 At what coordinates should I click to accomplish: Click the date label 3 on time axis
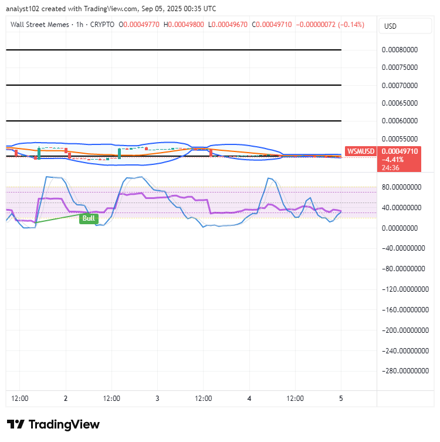[x=157, y=399]
